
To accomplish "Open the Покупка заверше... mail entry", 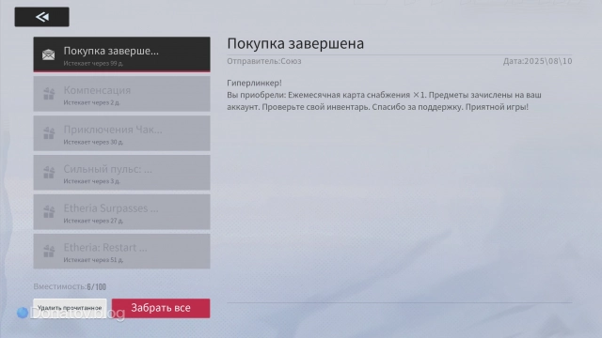I will pyautogui.click(x=121, y=54).
